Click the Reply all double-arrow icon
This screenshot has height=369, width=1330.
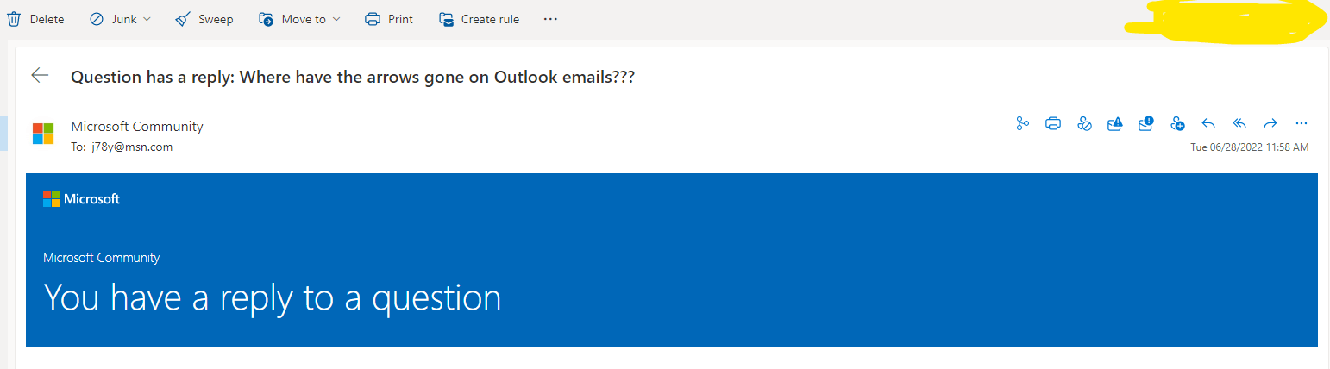click(1239, 123)
